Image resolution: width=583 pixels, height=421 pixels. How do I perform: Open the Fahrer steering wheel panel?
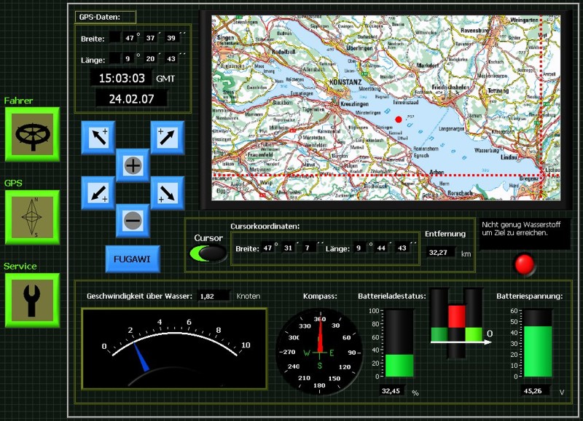point(32,134)
